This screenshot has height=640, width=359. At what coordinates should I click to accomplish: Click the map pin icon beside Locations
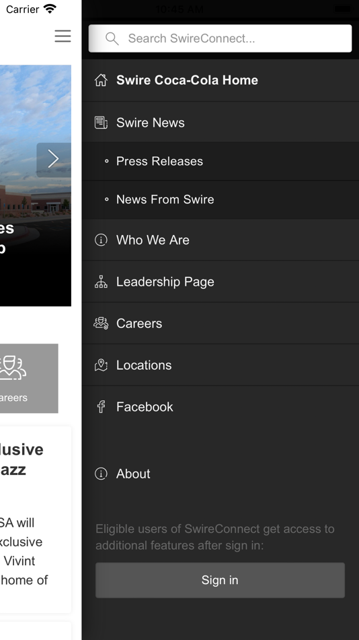coord(101,365)
